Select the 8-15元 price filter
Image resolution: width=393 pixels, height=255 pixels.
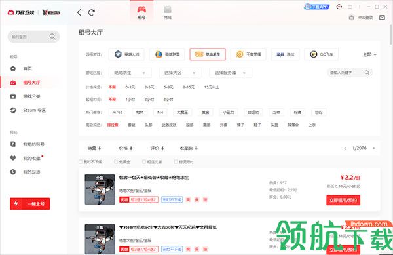189,87
